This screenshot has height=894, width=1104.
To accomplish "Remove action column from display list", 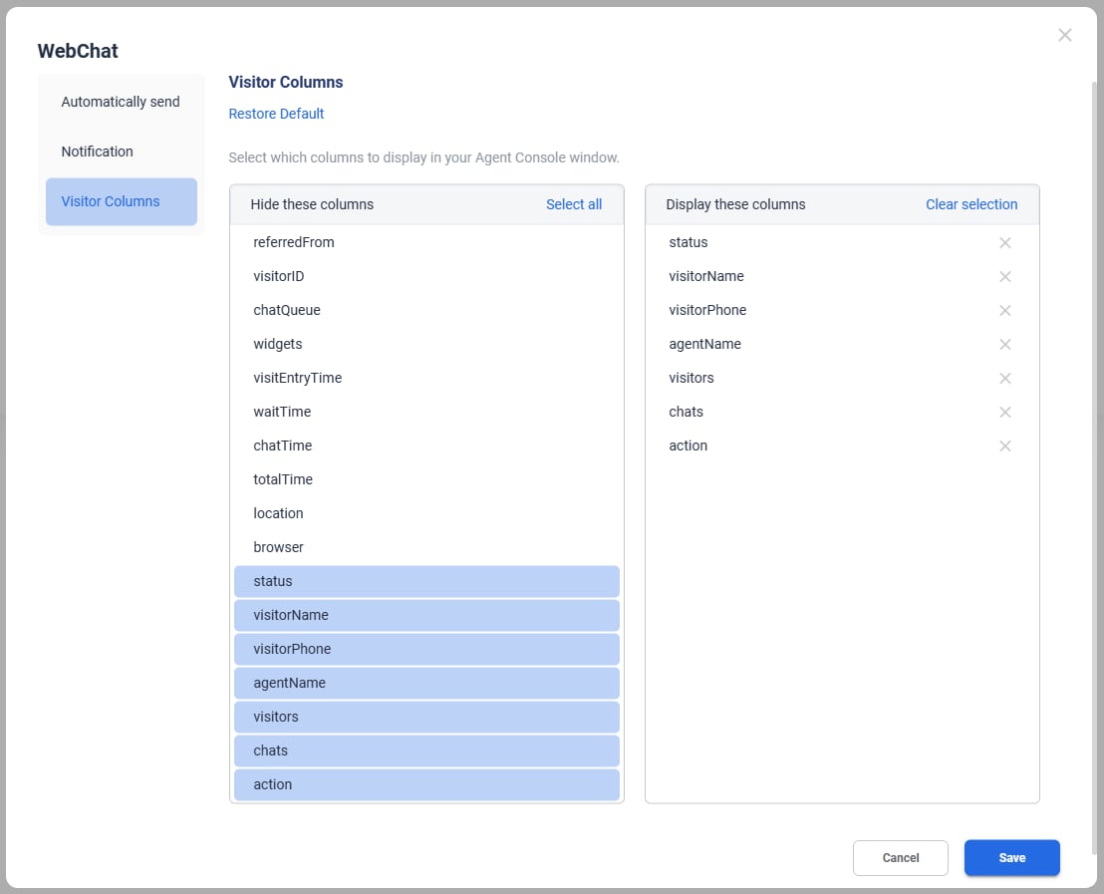I will click(x=1004, y=447).
